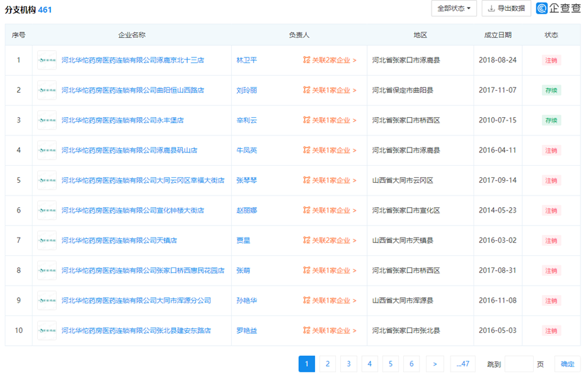Screen dimensions: 586x377
Task: Click the related-companies icon for 刘玲丽
Action: click(306, 90)
